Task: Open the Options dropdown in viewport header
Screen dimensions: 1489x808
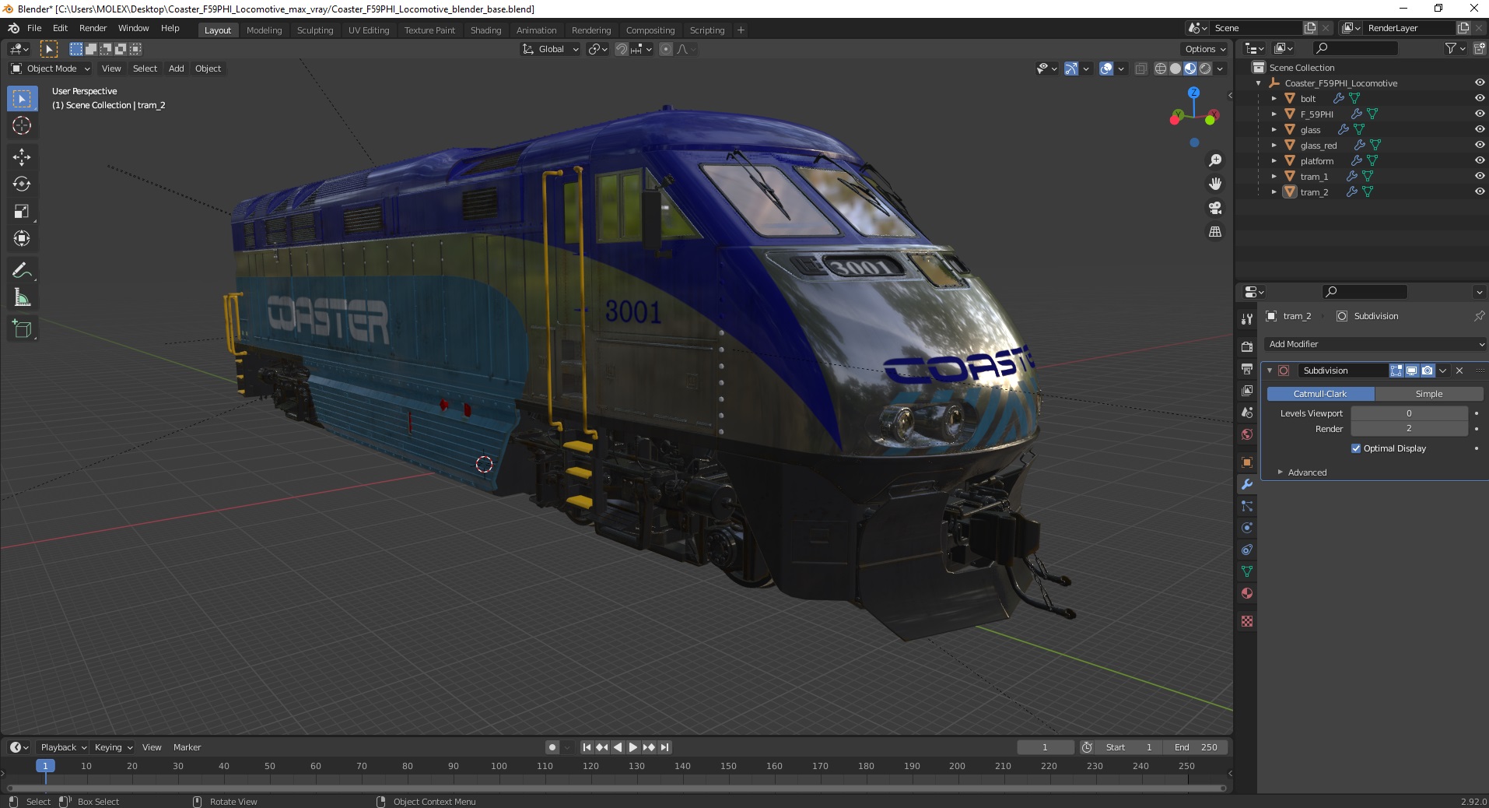Action: point(1205,49)
